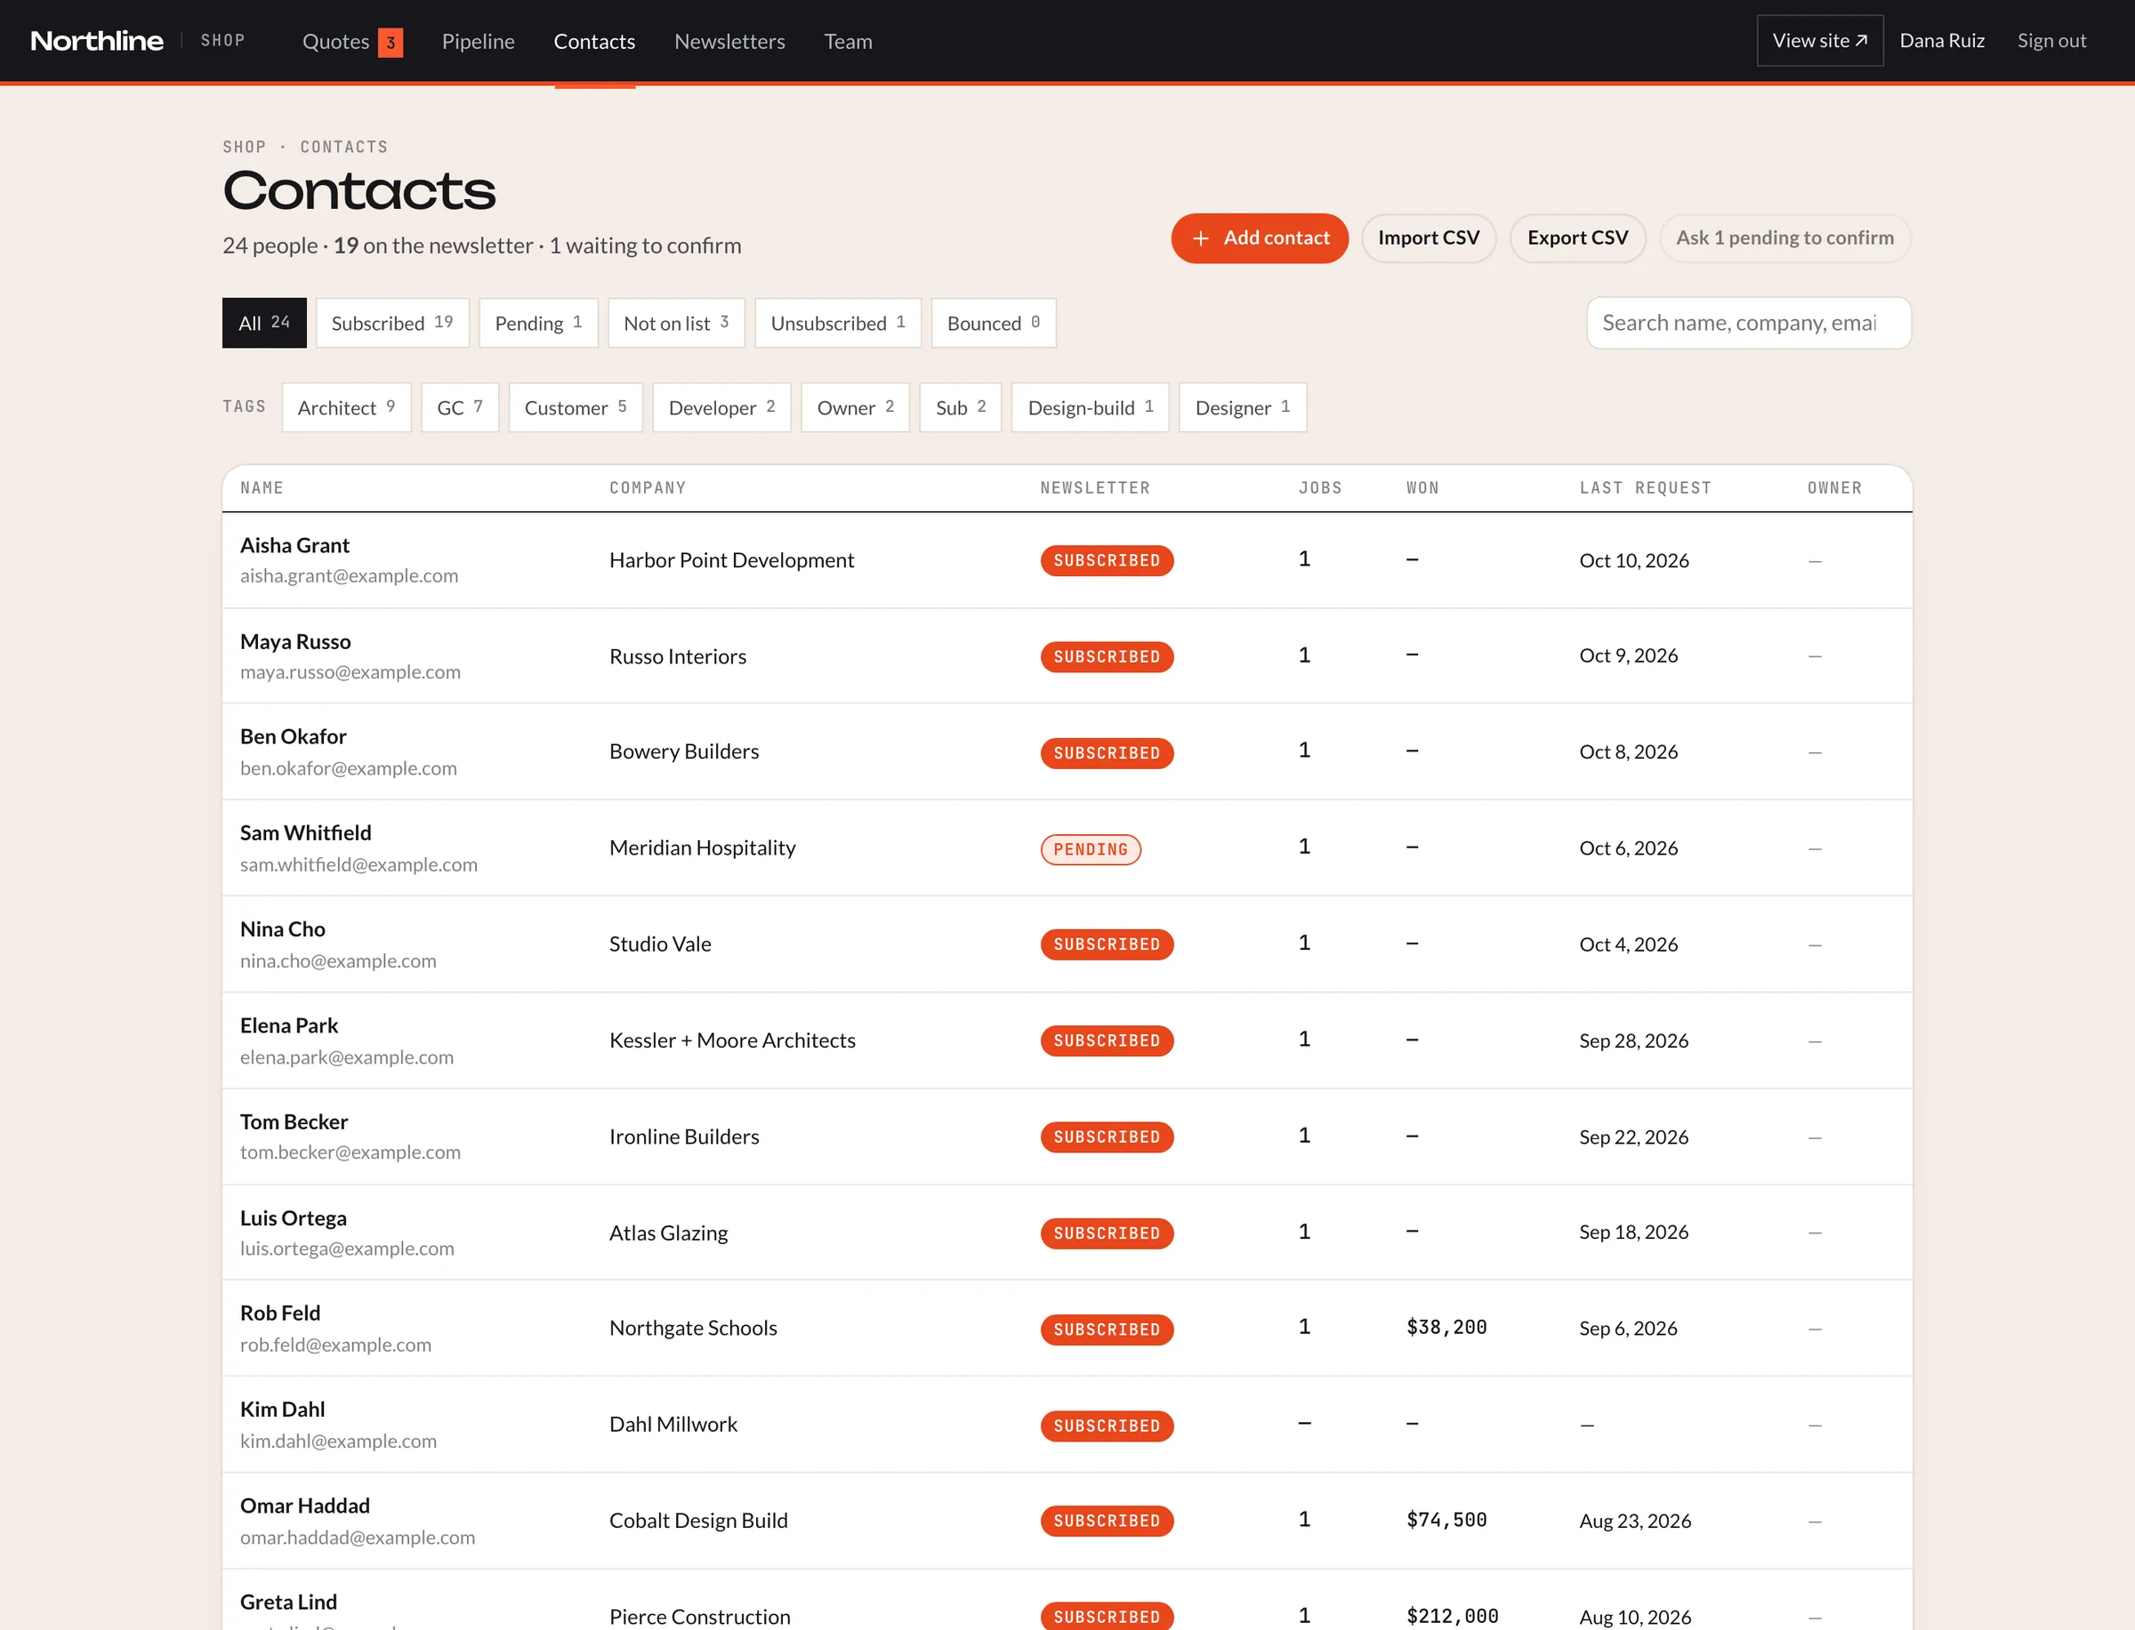Filter by Unsubscribed contacts
2135x1630 pixels.
click(x=837, y=323)
